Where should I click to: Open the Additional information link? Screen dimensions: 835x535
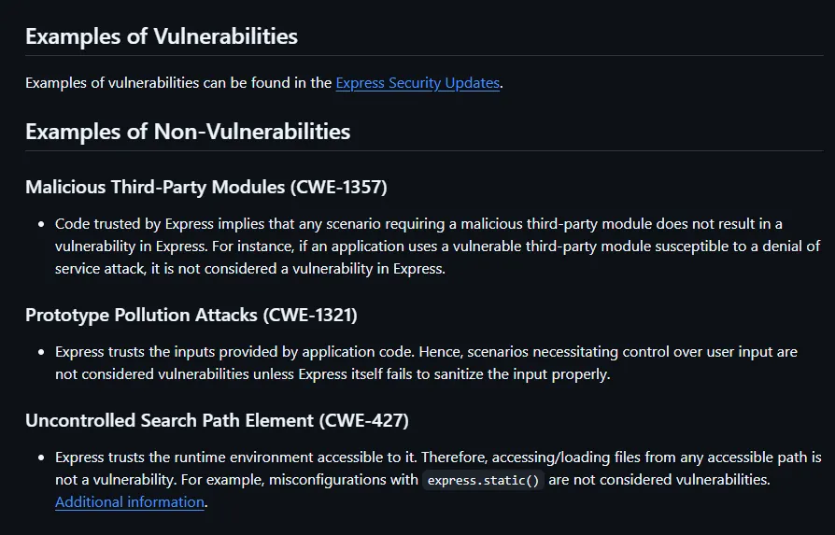pos(129,501)
